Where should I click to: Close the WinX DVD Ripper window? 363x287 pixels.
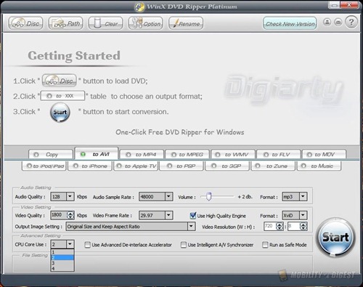349,5
